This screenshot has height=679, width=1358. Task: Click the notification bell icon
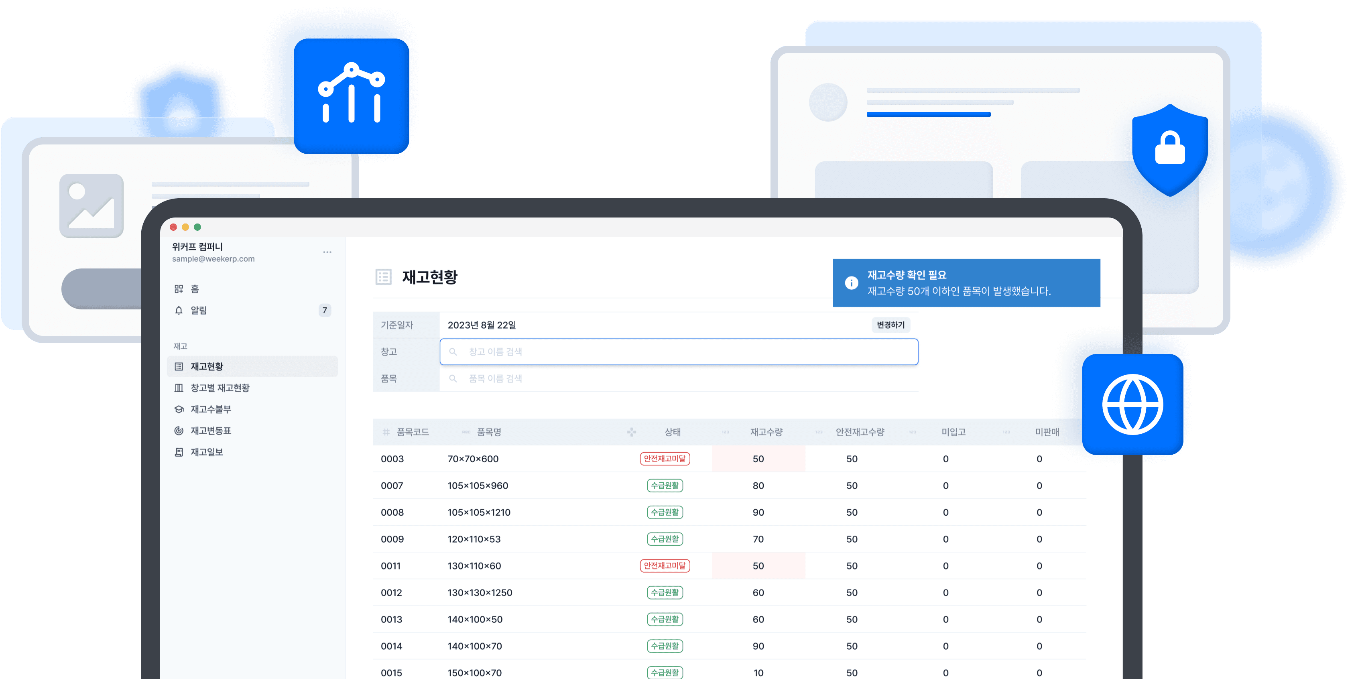point(179,311)
